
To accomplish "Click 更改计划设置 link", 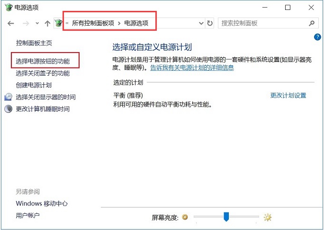I will (288, 95).
